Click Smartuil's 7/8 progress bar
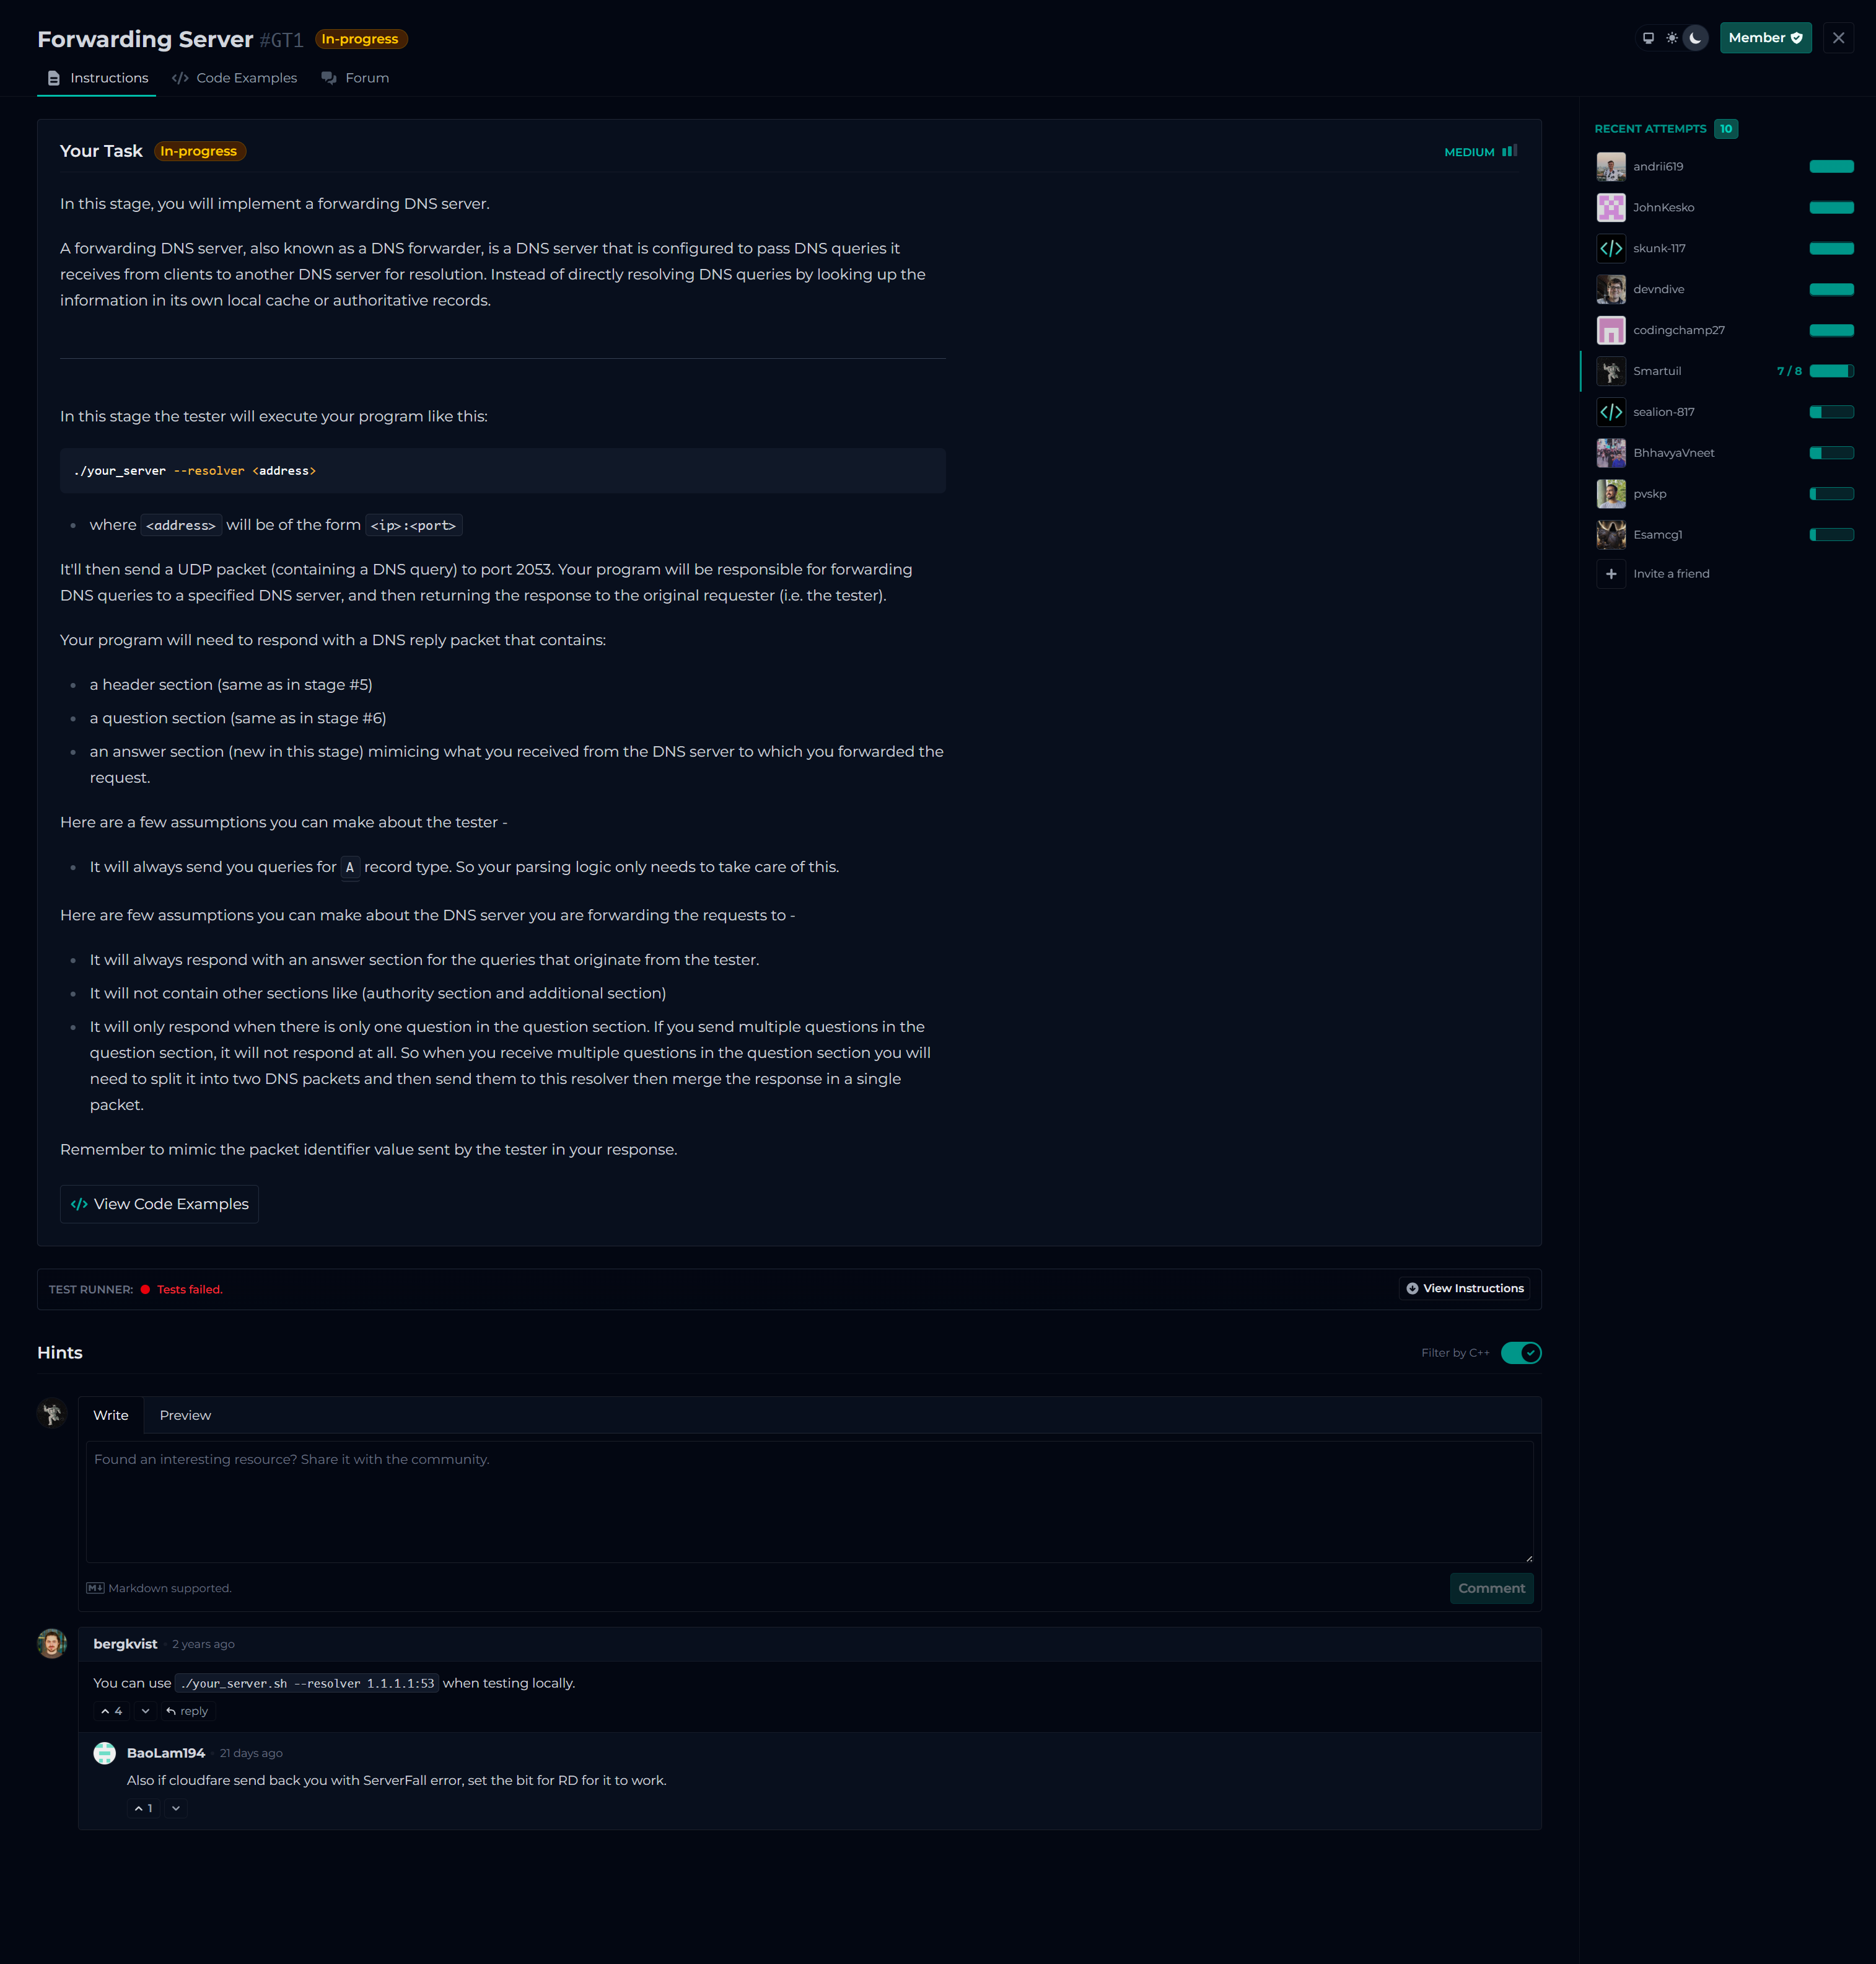 click(x=1831, y=371)
